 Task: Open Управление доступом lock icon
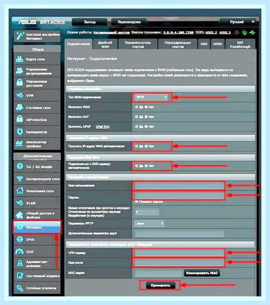point(20,83)
